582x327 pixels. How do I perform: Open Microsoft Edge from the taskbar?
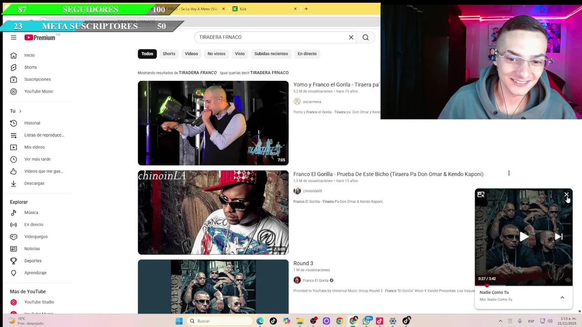[x=260, y=321]
